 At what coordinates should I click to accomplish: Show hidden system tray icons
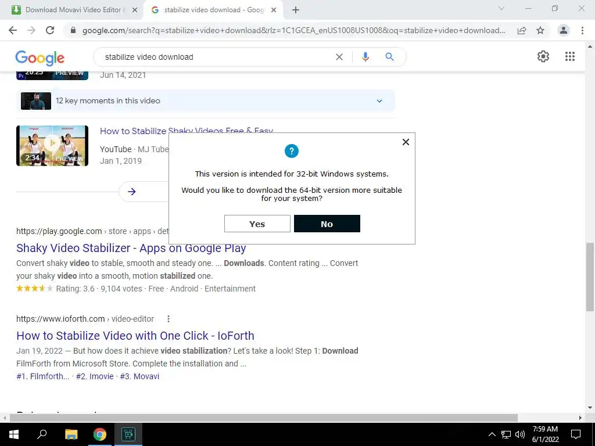click(x=492, y=434)
